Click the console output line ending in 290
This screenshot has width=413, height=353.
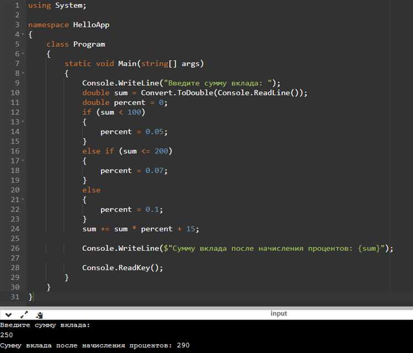(95, 345)
